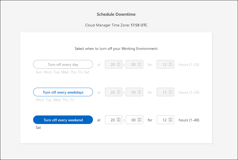Select the Turn off every day option

coord(63,65)
